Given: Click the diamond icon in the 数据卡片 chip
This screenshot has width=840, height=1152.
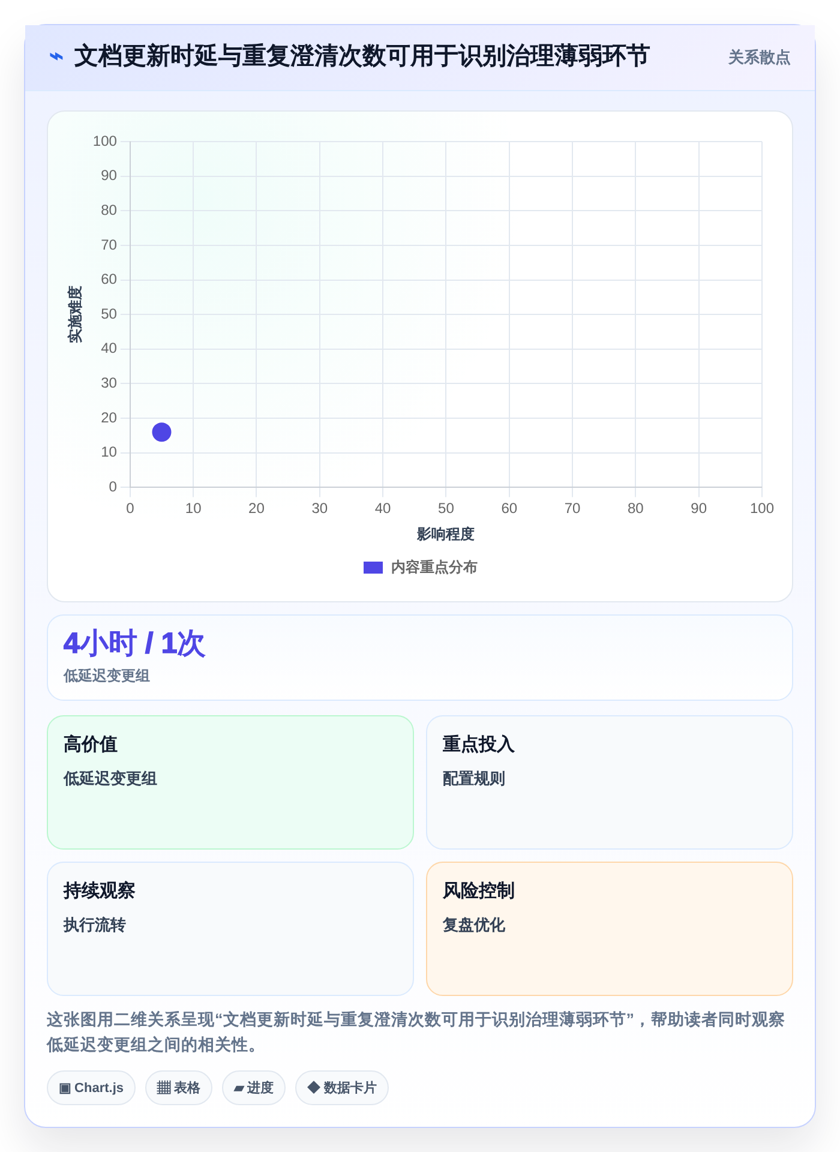Looking at the screenshot, I should coord(313,1087).
